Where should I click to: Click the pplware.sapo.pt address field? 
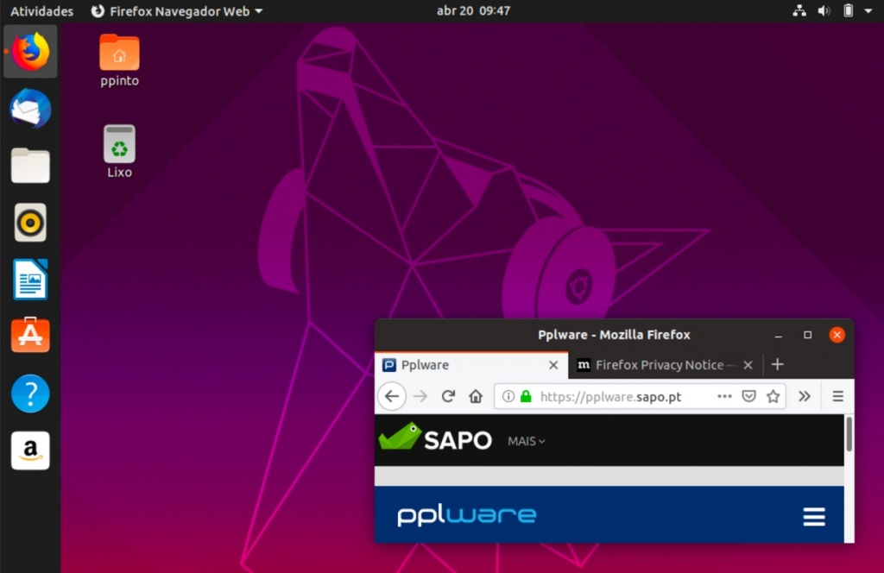coord(611,397)
